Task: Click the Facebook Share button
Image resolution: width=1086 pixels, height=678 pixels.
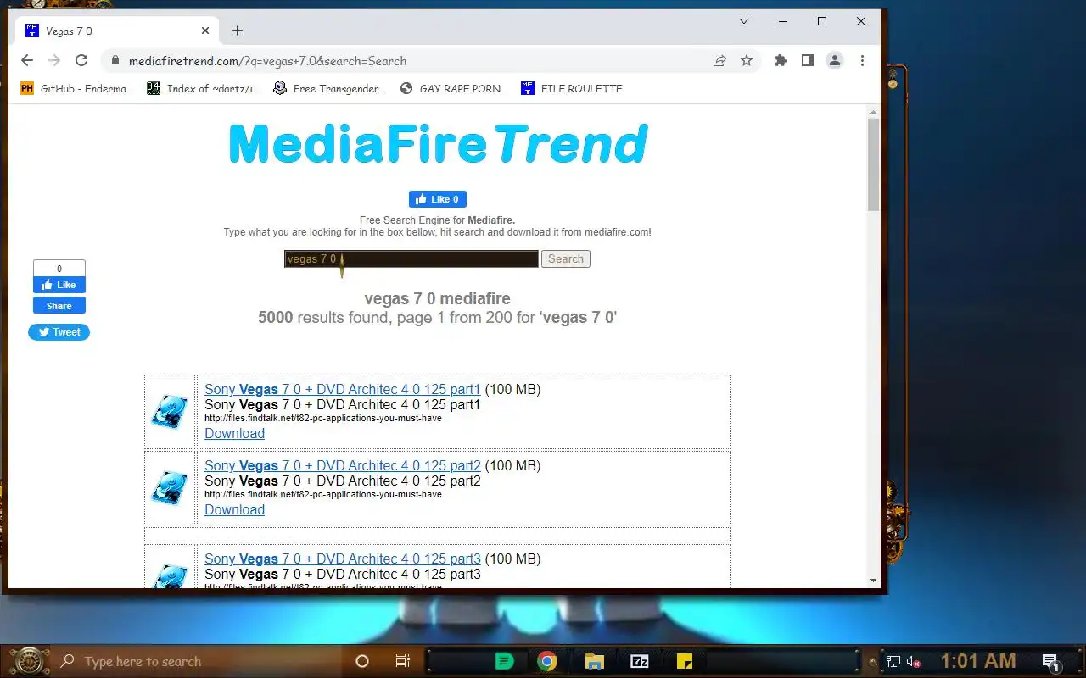Action: point(59,306)
